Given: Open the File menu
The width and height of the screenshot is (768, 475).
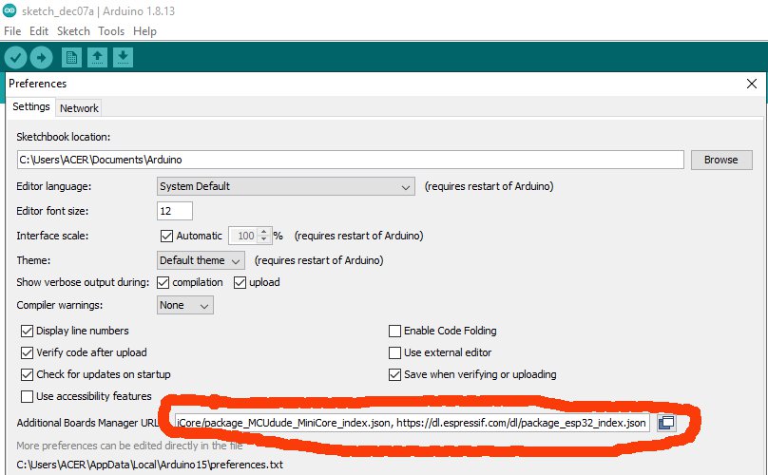Looking at the screenshot, I should tap(12, 31).
